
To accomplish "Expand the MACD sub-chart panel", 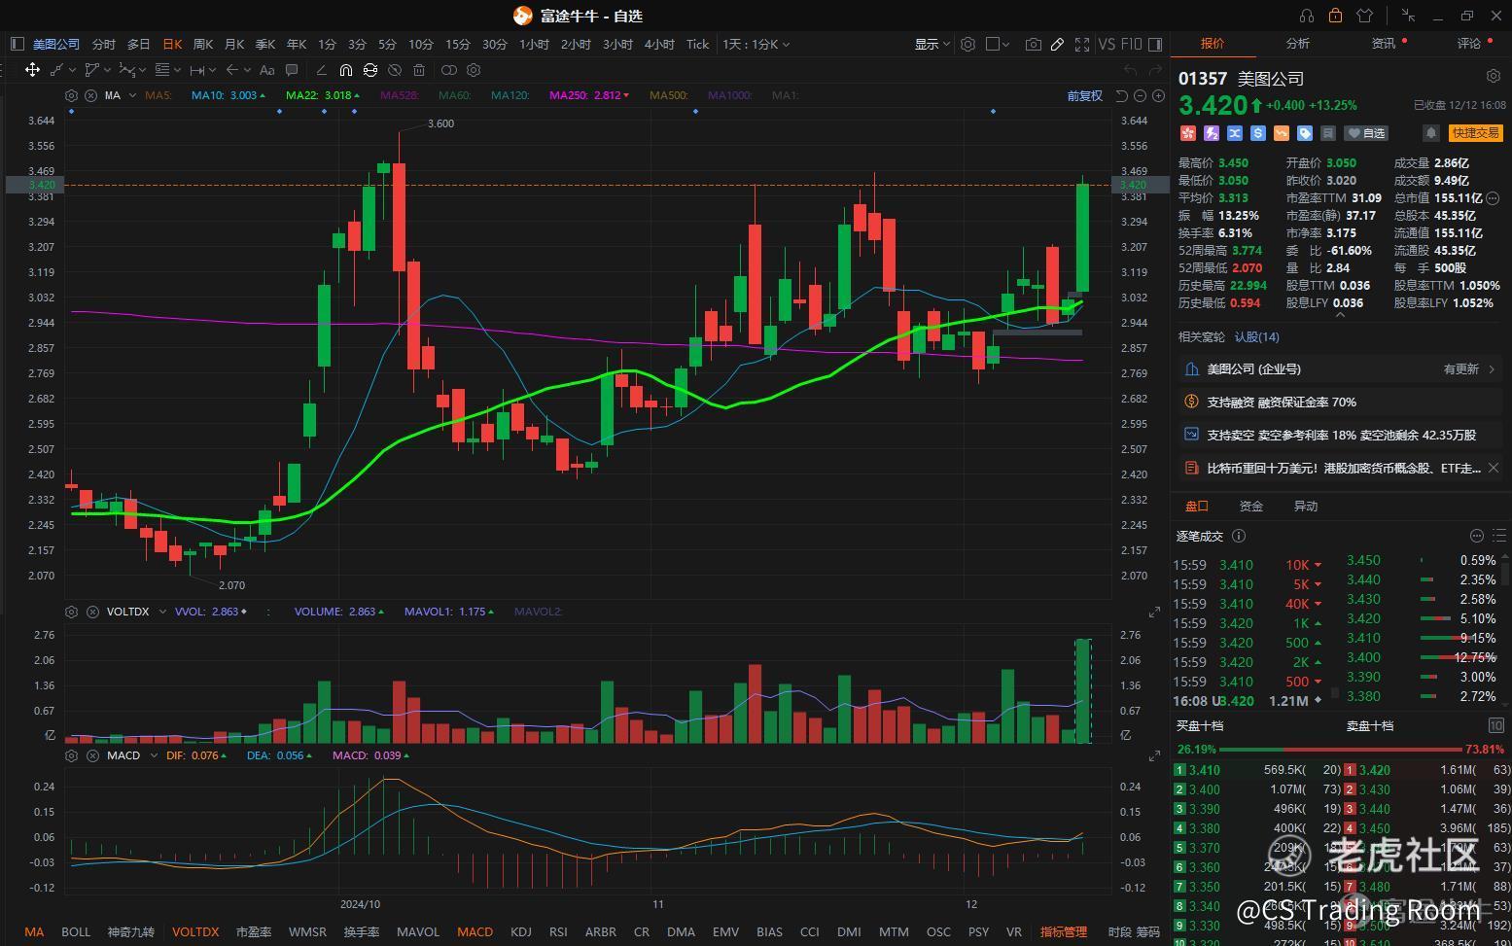I will pyautogui.click(x=1154, y=756).
